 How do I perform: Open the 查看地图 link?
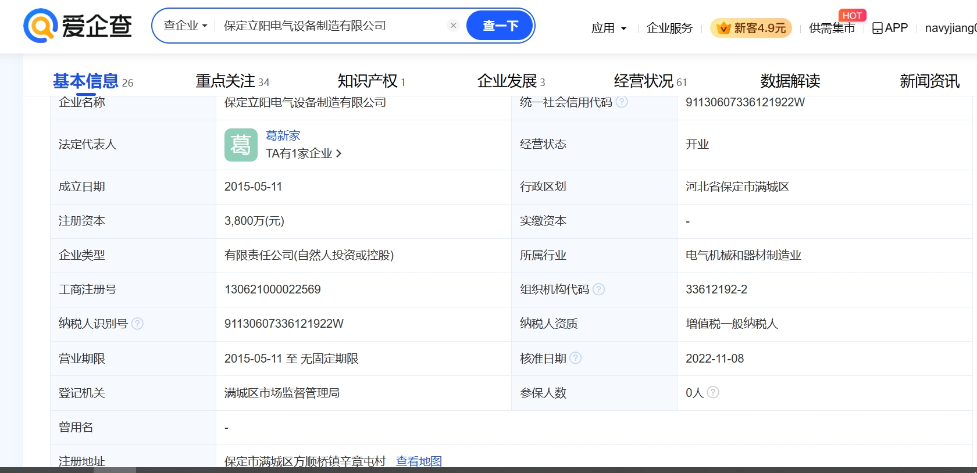click(419, 461)
